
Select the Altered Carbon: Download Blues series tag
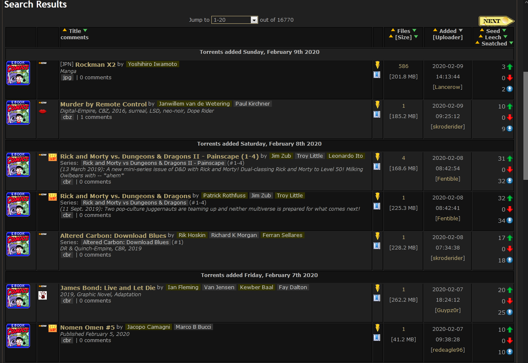click(126, 242)
